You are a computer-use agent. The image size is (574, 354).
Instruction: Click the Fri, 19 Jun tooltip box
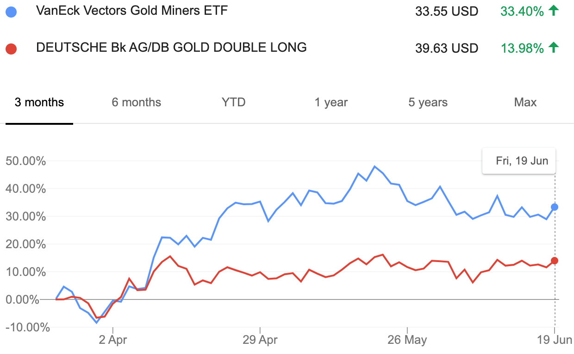(518, 161)
